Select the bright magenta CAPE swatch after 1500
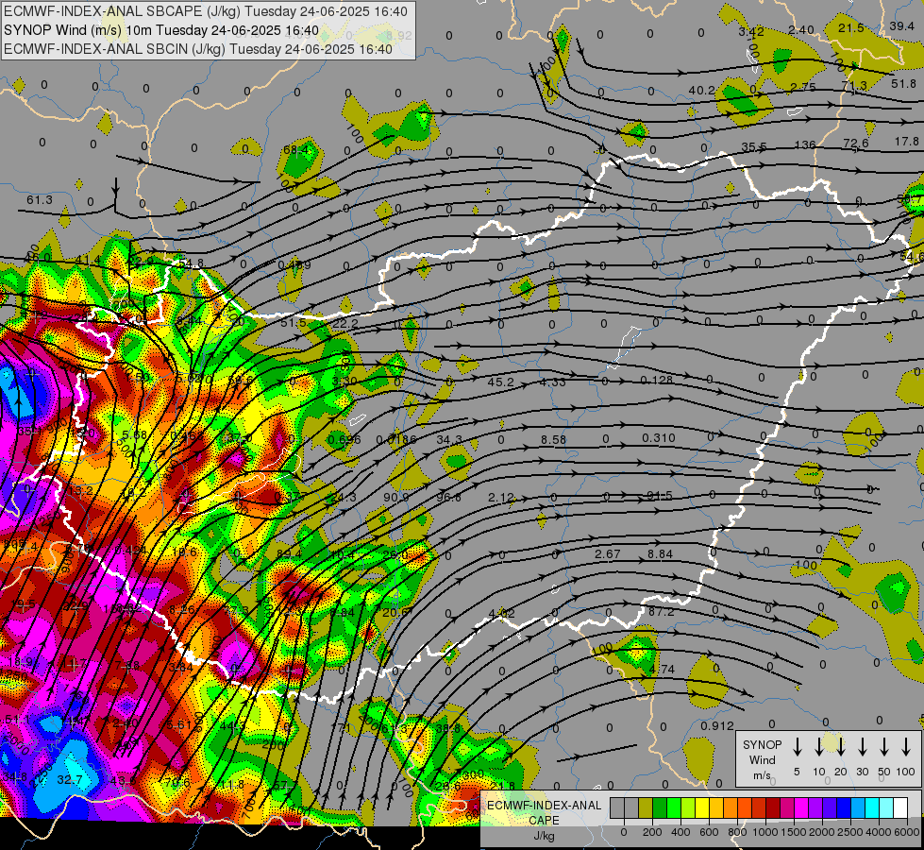The height and width of the screenshot is (850, 924). click(x=801, y=808)
